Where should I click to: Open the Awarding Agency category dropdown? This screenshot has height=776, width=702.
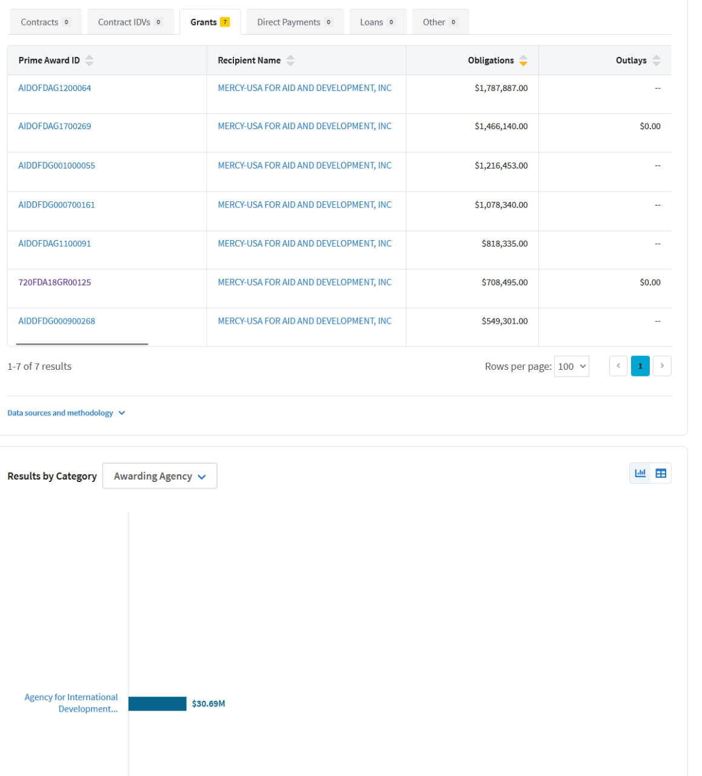(x=160, y=476)
